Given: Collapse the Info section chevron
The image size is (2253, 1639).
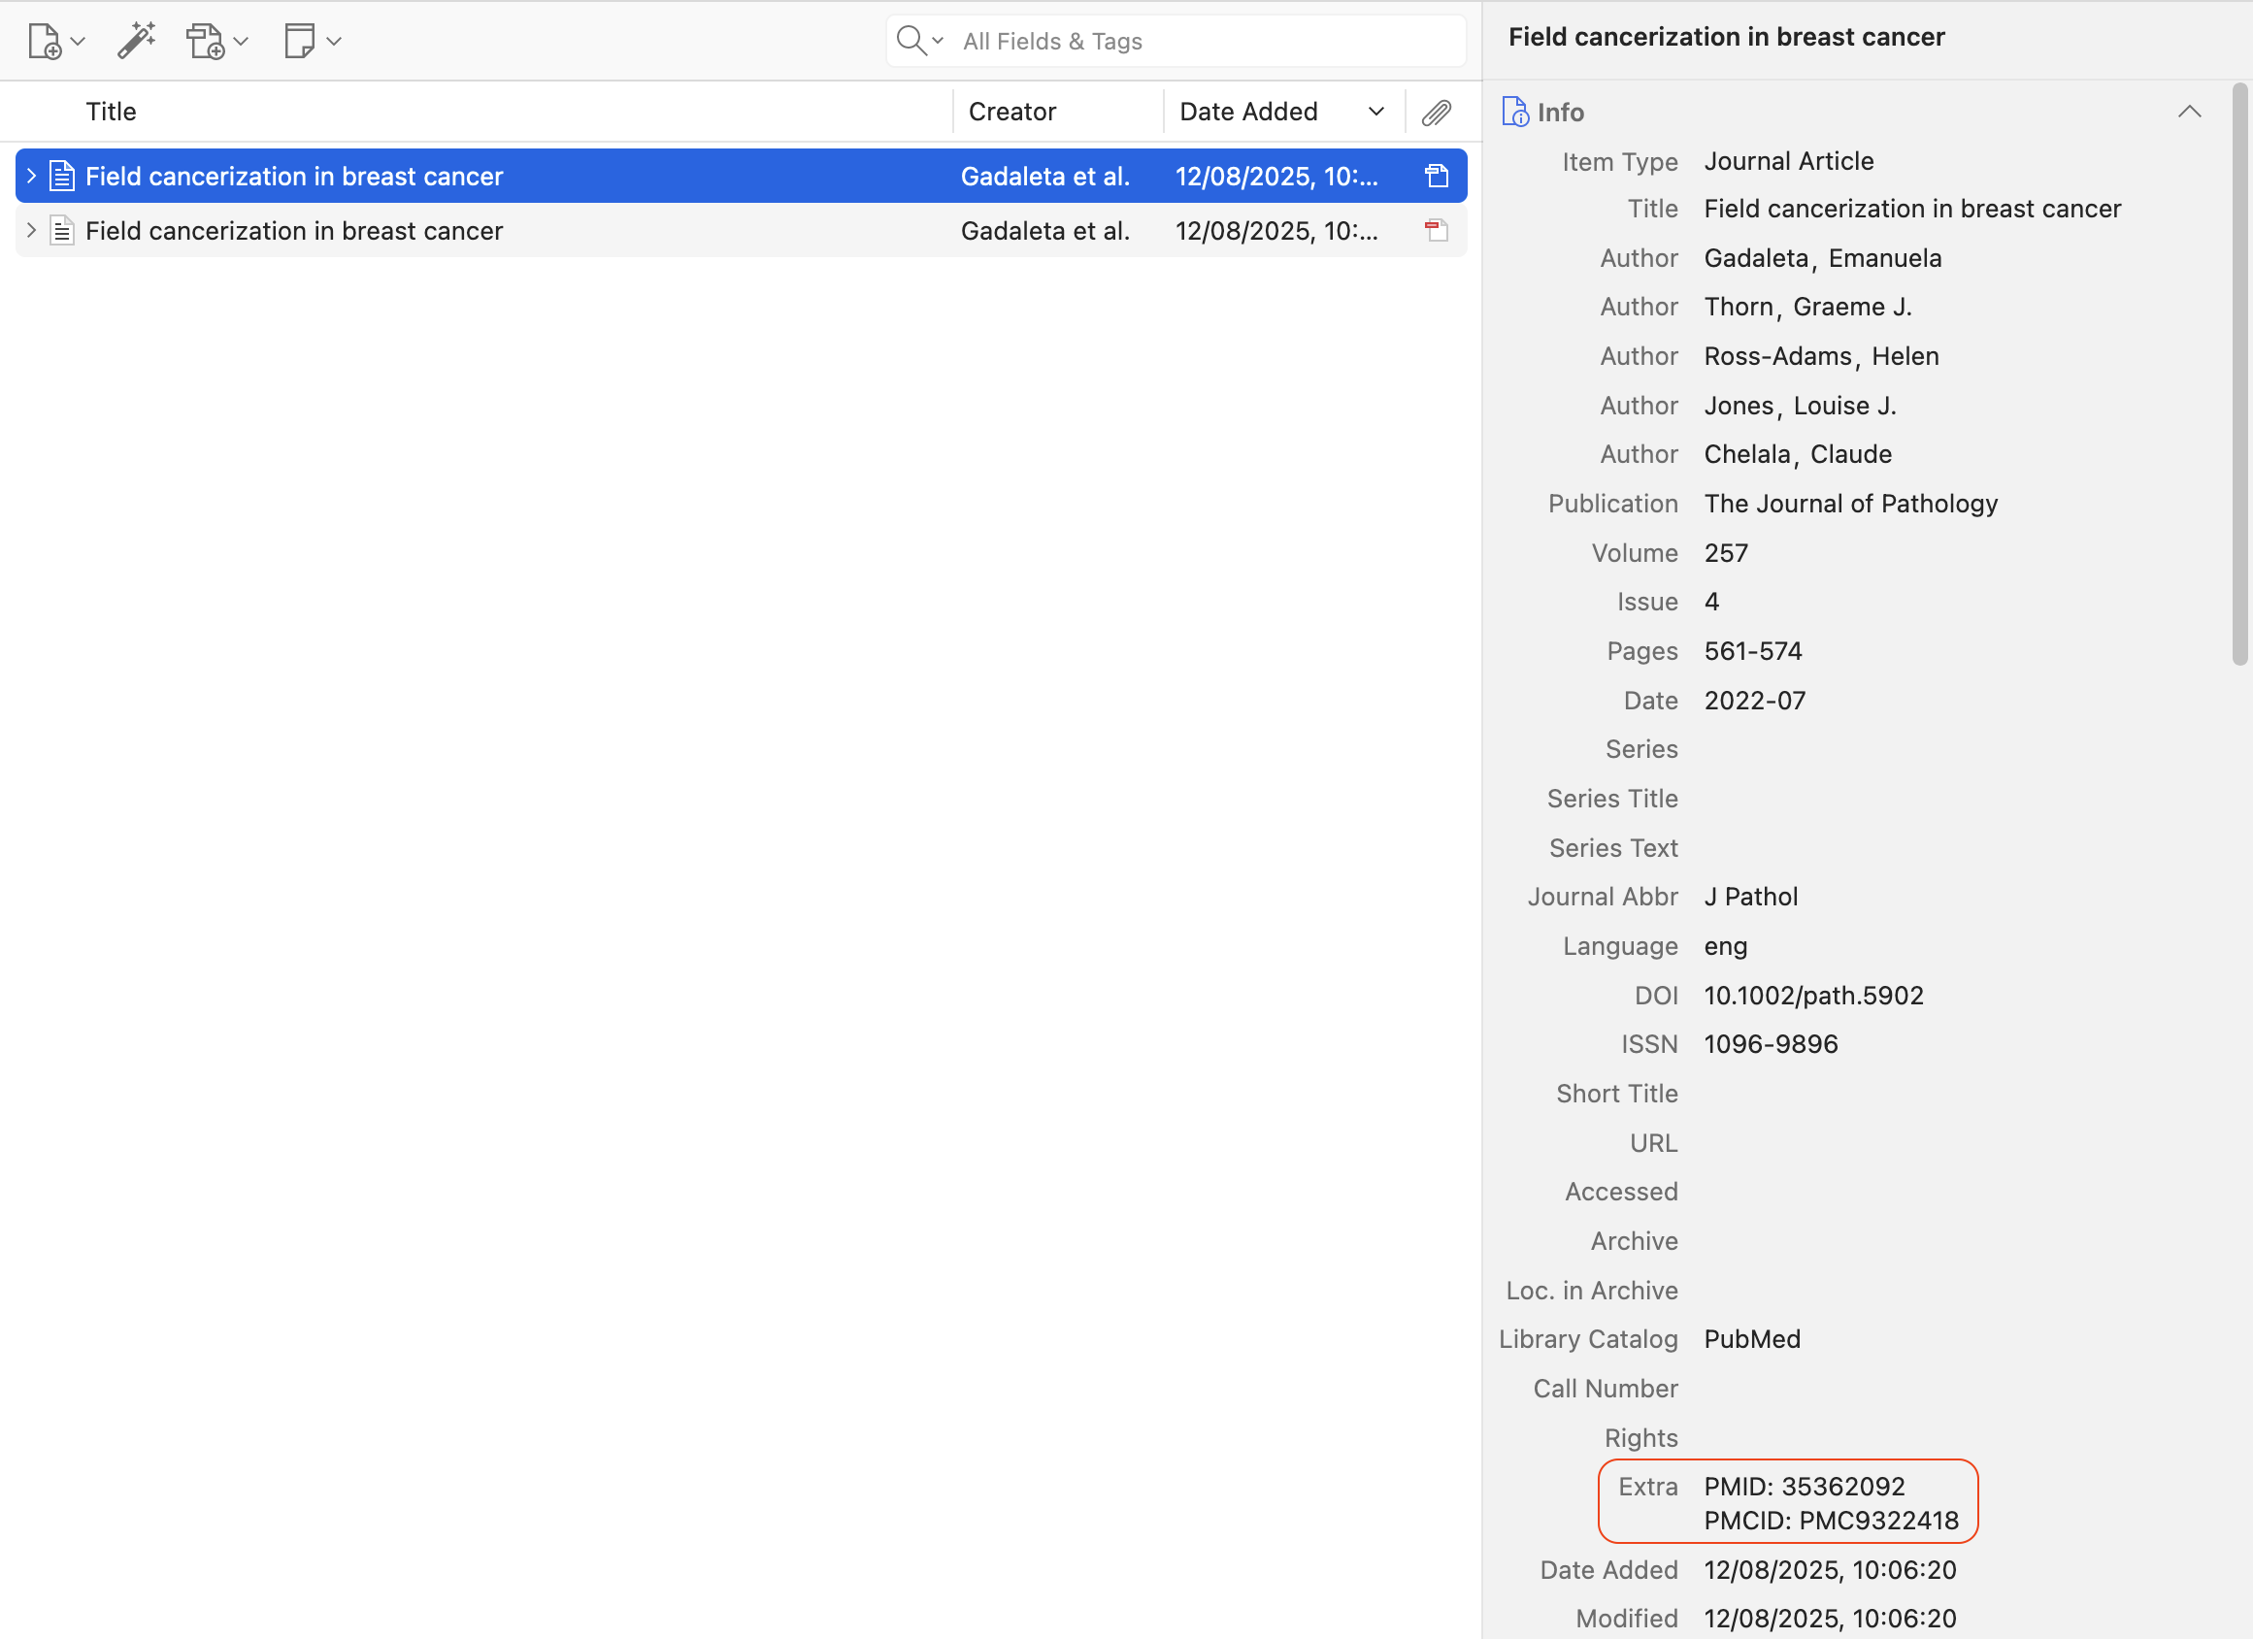Looking at the screenshot, I should (x=2188, y=113).
